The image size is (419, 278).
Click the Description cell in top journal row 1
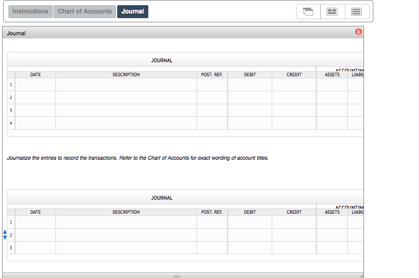click(126, 85)
